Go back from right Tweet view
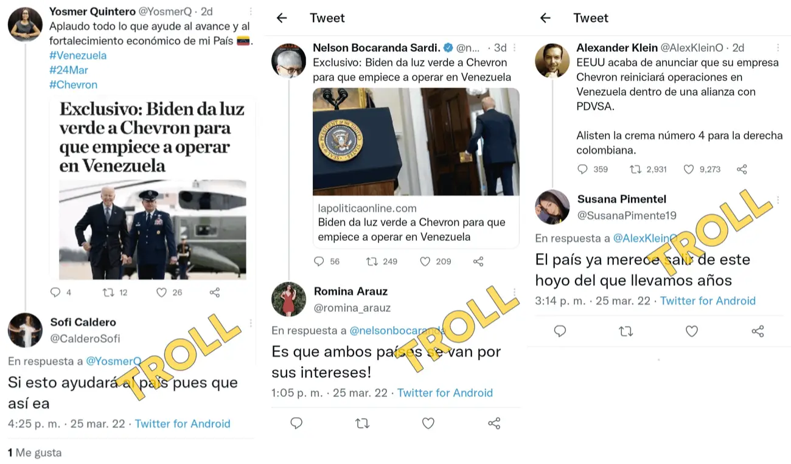Image resolution: width=791 pixels, height=464 pixels. 545,18
